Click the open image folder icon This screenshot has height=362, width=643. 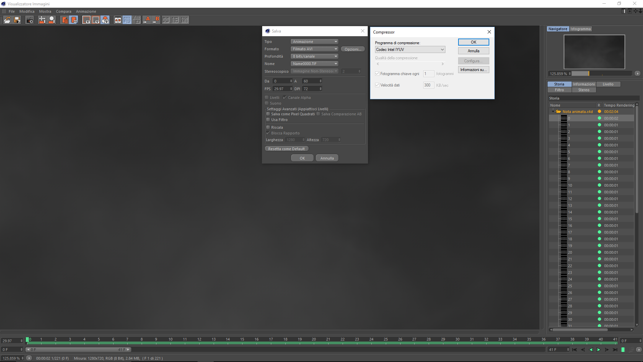tap(7, 20)
